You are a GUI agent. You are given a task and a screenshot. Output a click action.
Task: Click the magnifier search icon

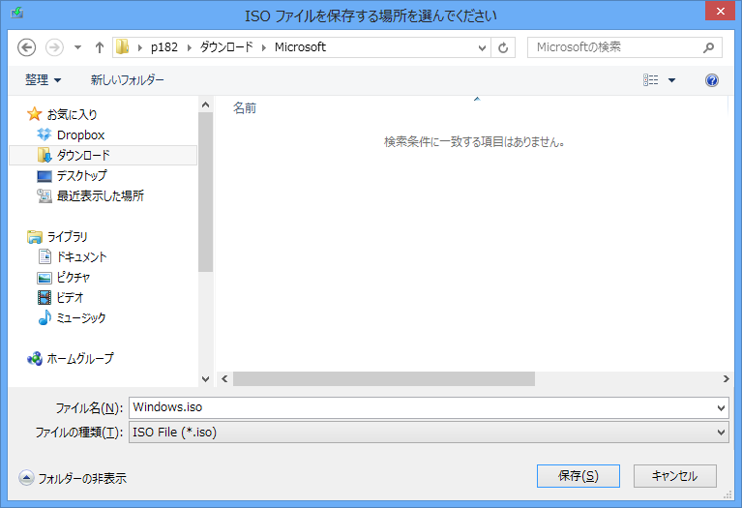click(x=708, y=47)
